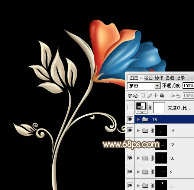Screen dimensions: 194x190
Task: Select group 10 by its name
Action: pos(172,158)
